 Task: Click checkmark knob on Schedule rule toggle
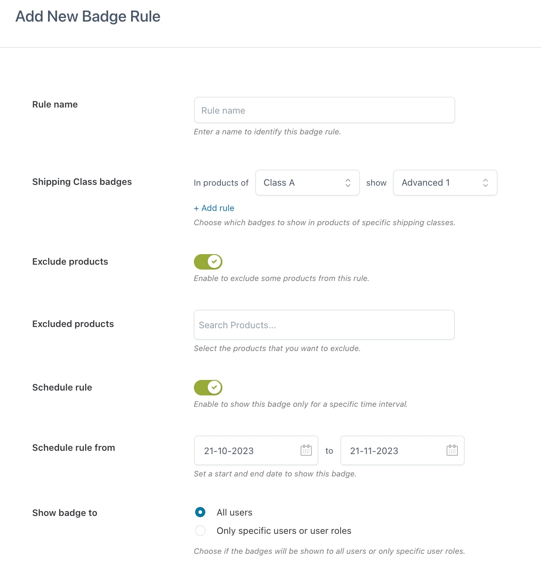tap(214, 387)
